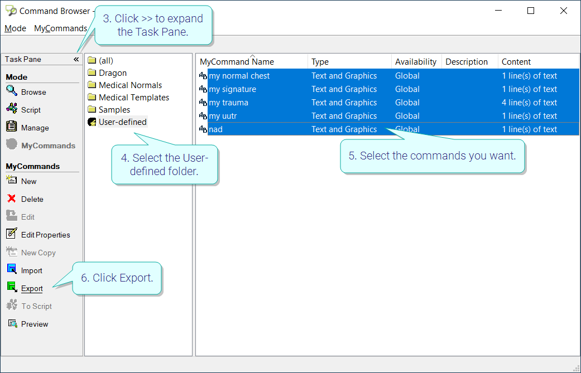Click the Preview icon

pos(13,323)
